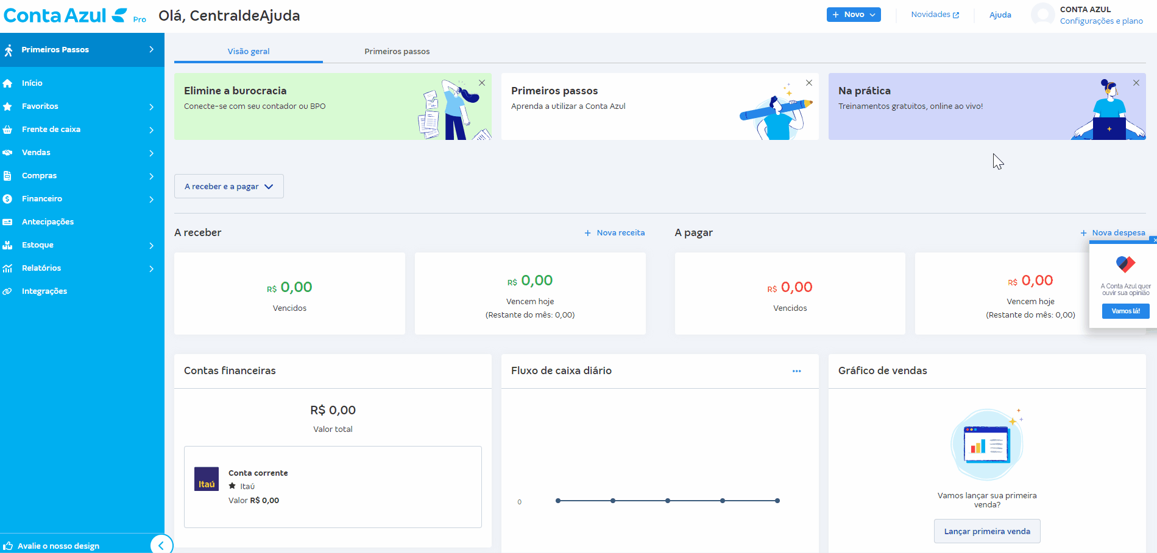The image size is (1157, 553).
Task: Open the A receber Vencidos card
Action: pyautogui.click(x=289, y=294)
